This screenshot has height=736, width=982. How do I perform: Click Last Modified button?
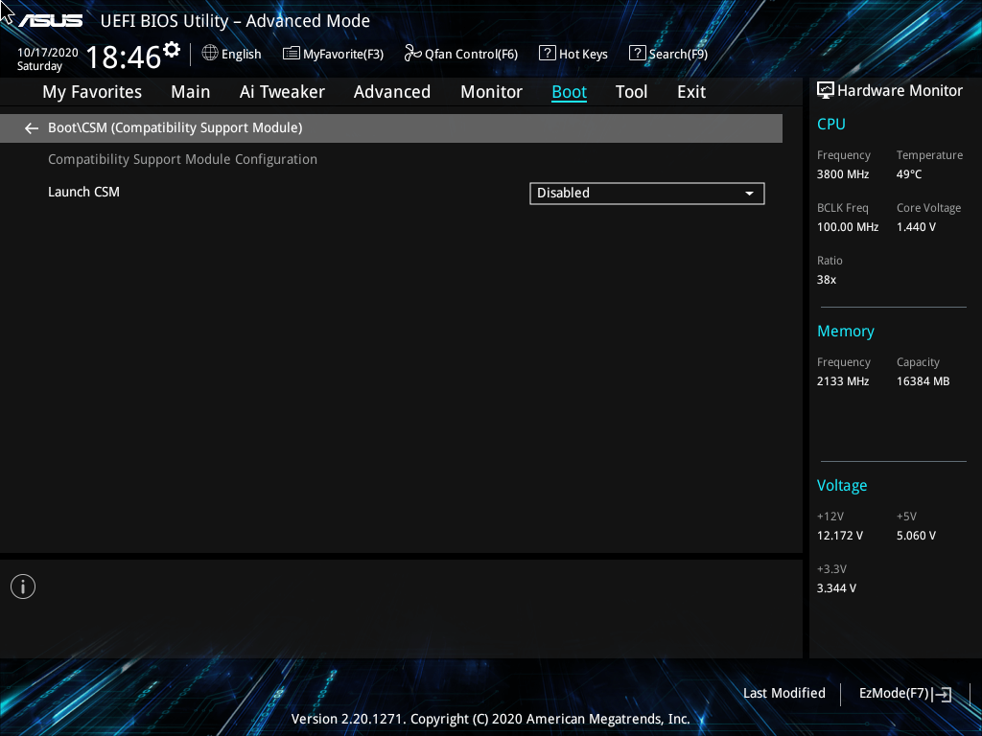coord(784,694)
